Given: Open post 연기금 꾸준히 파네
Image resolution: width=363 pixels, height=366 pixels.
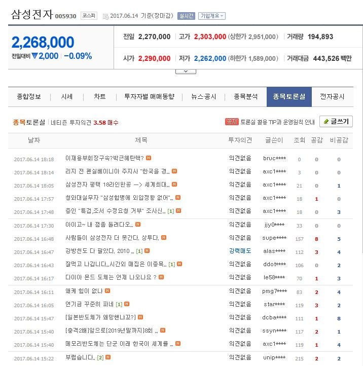Looking at the screenshot, I should (x=89, y=304).
